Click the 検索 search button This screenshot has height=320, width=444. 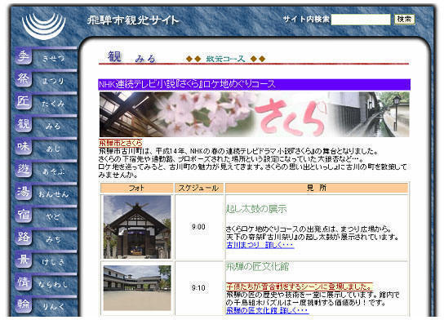click(x=404, y=20)
